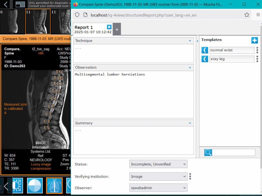Click the add template plus button
The width and height of the screenshot is (262, 196).
pos(255,40)
